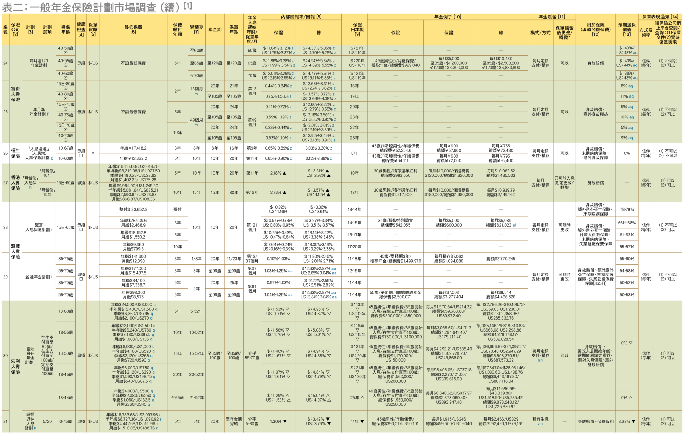Click the surrender value 78-79%
This screenshot has width=684, height=439.
[x=627, y=209]
